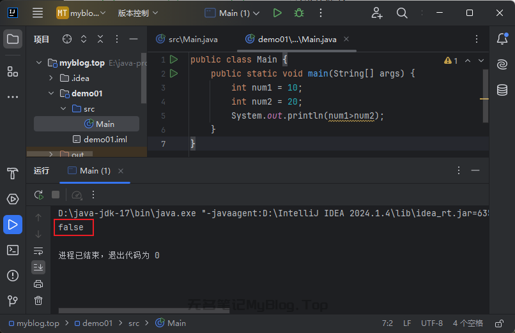Open the Problems tool window

pos(13,276)
